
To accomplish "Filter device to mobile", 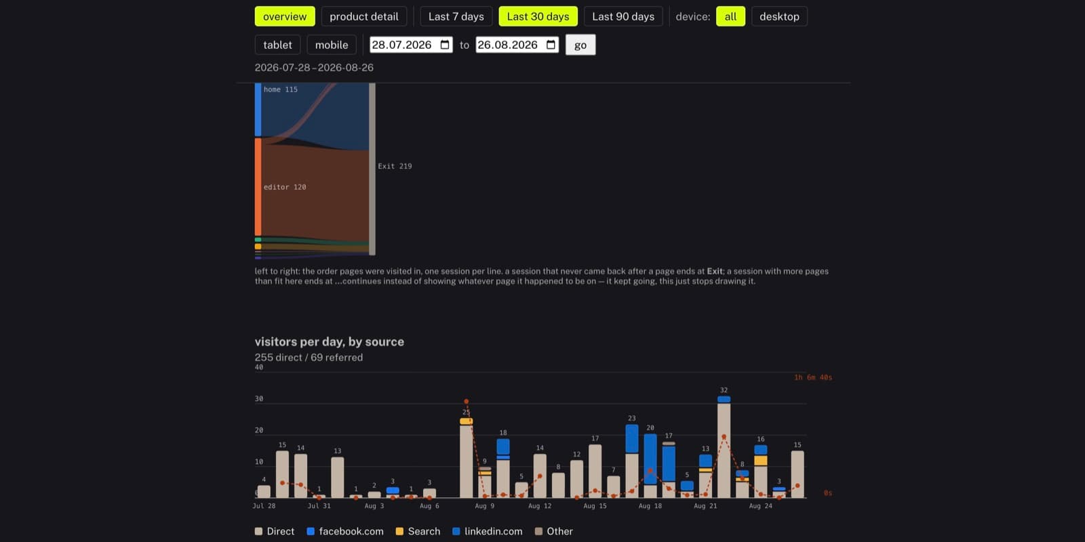I will coord(332,45).
